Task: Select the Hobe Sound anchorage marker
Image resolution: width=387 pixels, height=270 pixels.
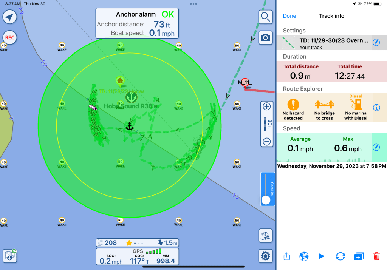Action: pyautogui.click(x=131, y=97)
